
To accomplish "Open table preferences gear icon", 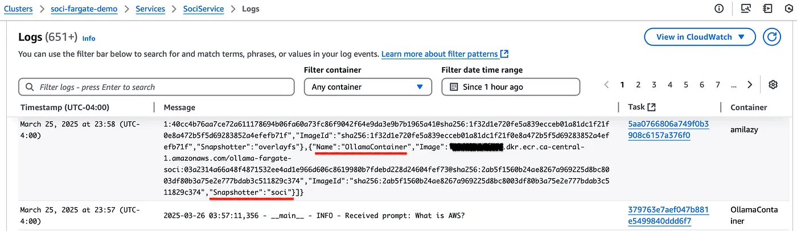I will pyautogui.click(x=773, y=85).
